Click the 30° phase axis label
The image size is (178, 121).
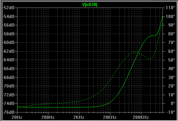171,77
